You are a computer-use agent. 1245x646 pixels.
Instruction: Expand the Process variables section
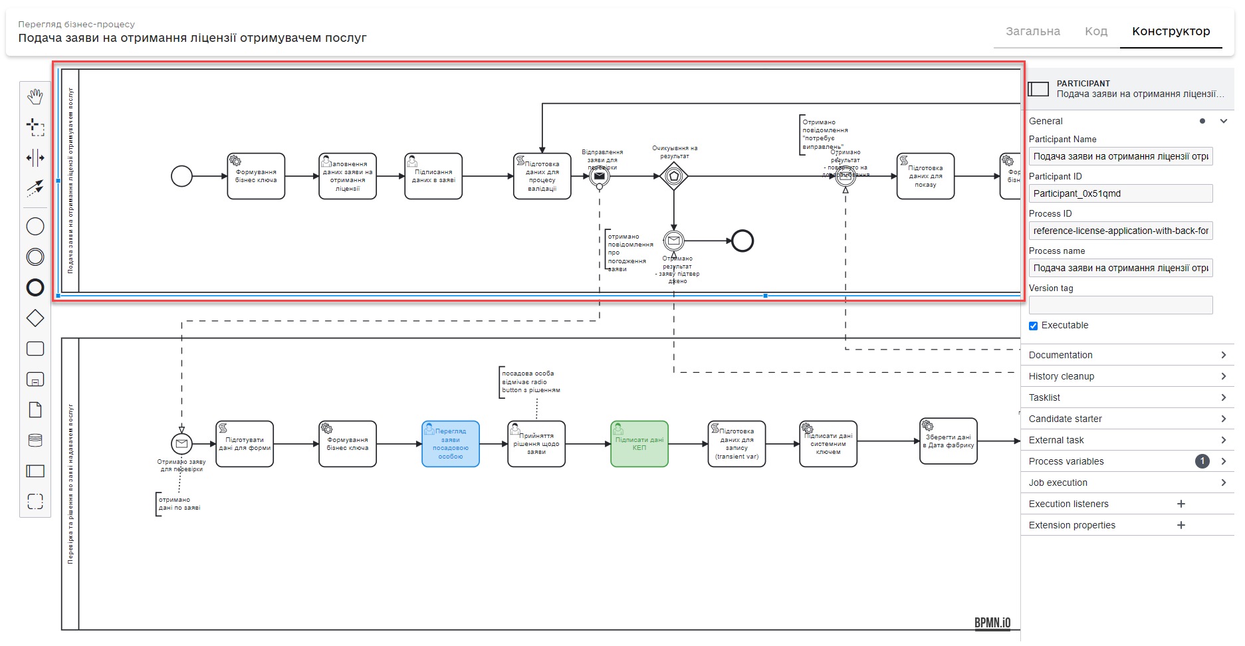1127,461
